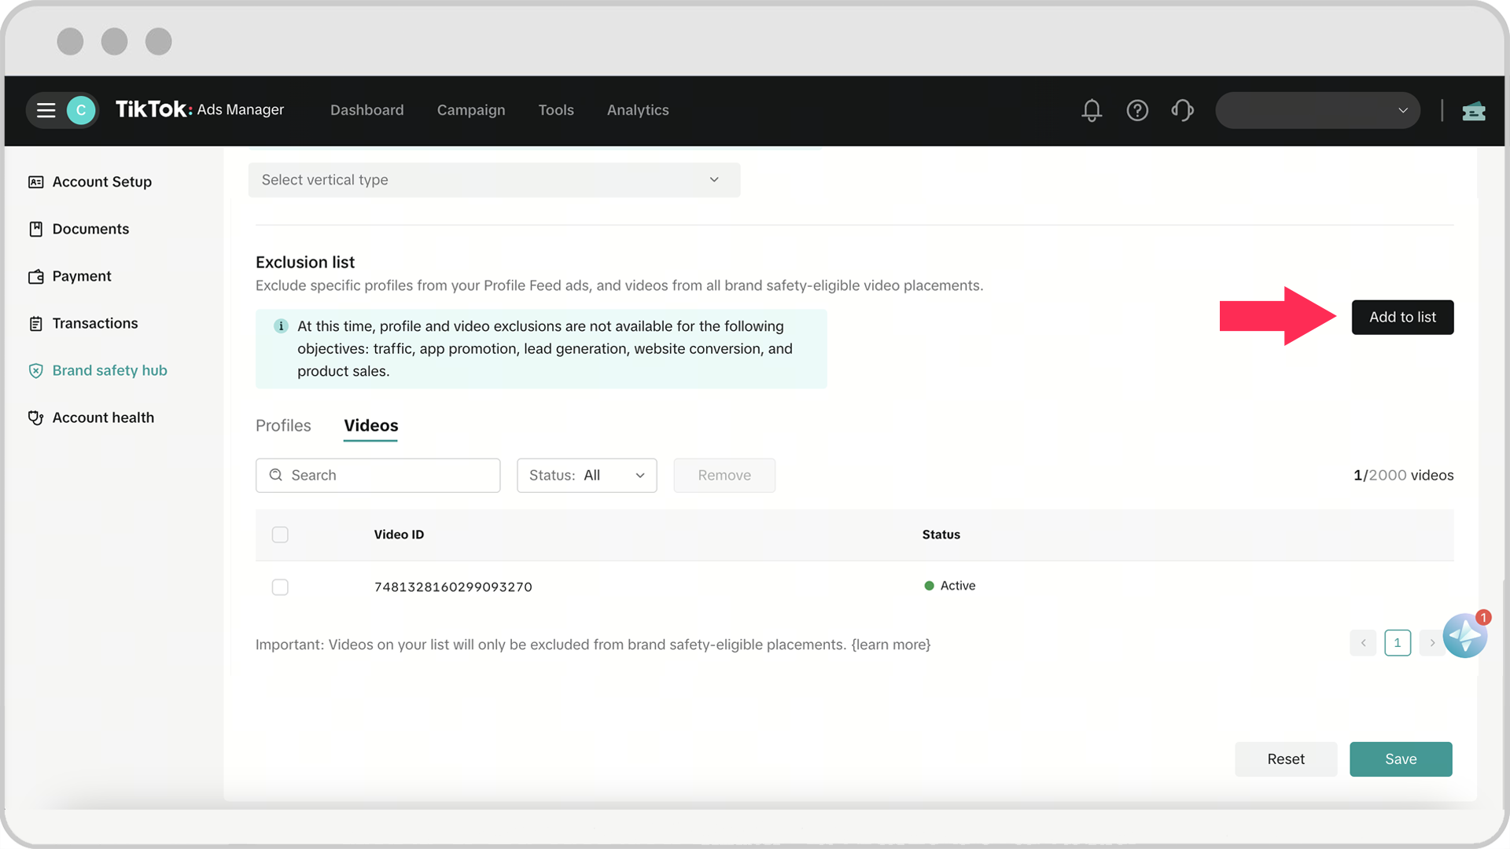Click the Payment wallet icon

click(35, 276)
